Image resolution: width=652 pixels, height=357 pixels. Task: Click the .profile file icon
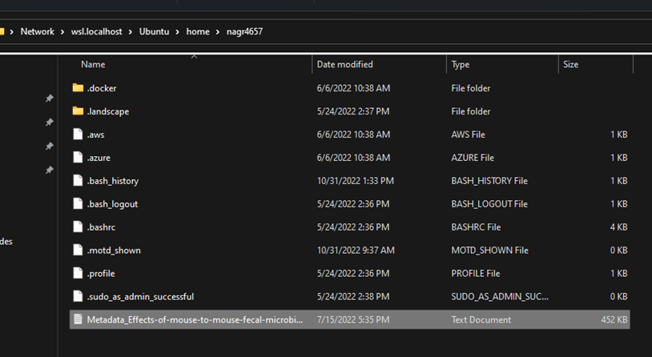click(78, 274)
